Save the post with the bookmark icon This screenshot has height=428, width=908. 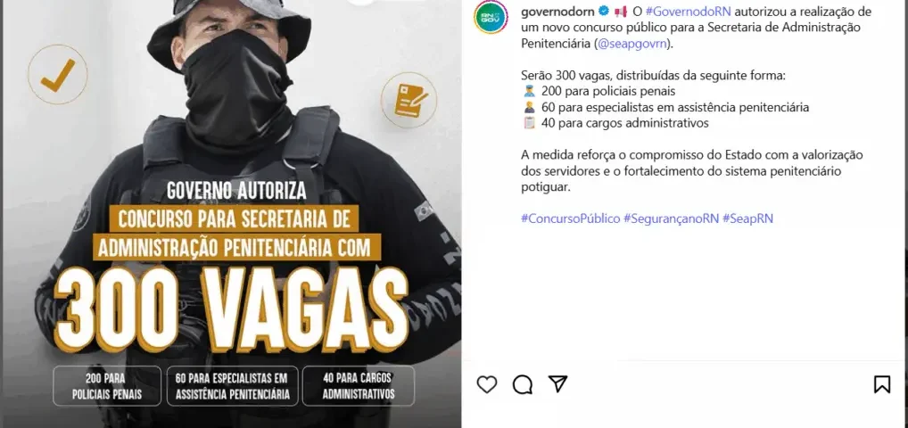point(882,384)
